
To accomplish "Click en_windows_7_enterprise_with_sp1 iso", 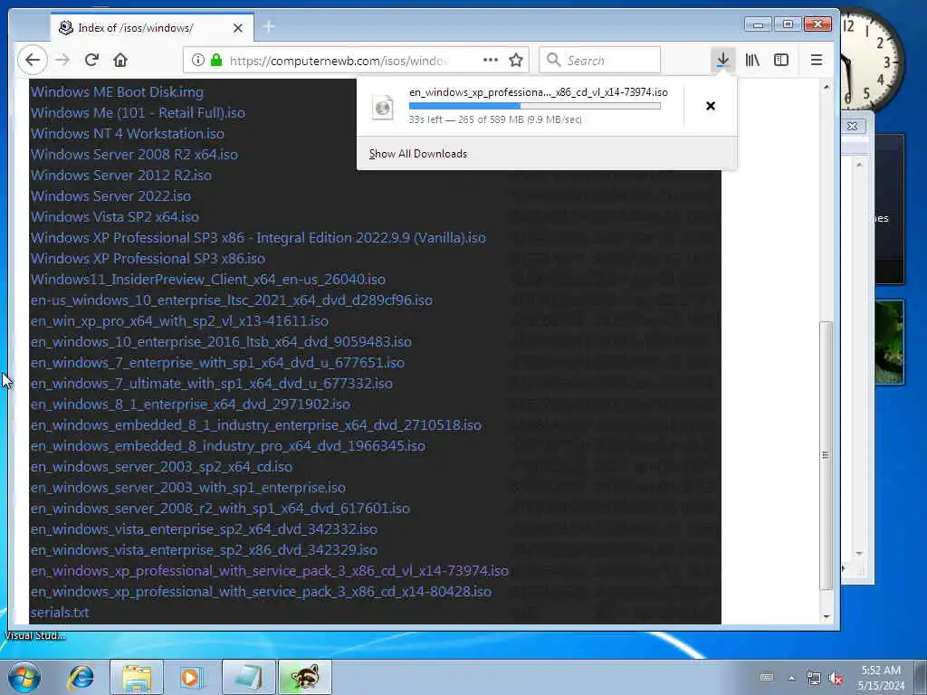I will point(217,362).
